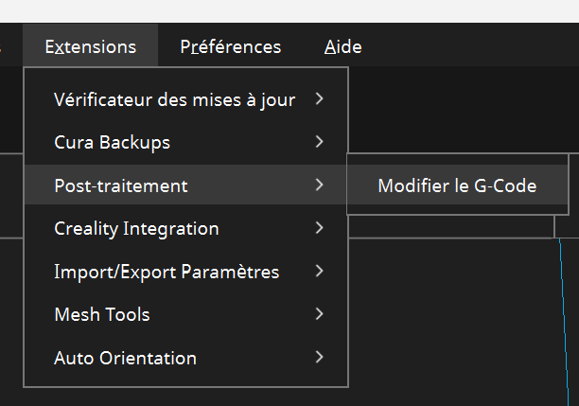This screenshot has width=579, height=406.
Task: Open the Extensions menu
Action: pos(91,46)
